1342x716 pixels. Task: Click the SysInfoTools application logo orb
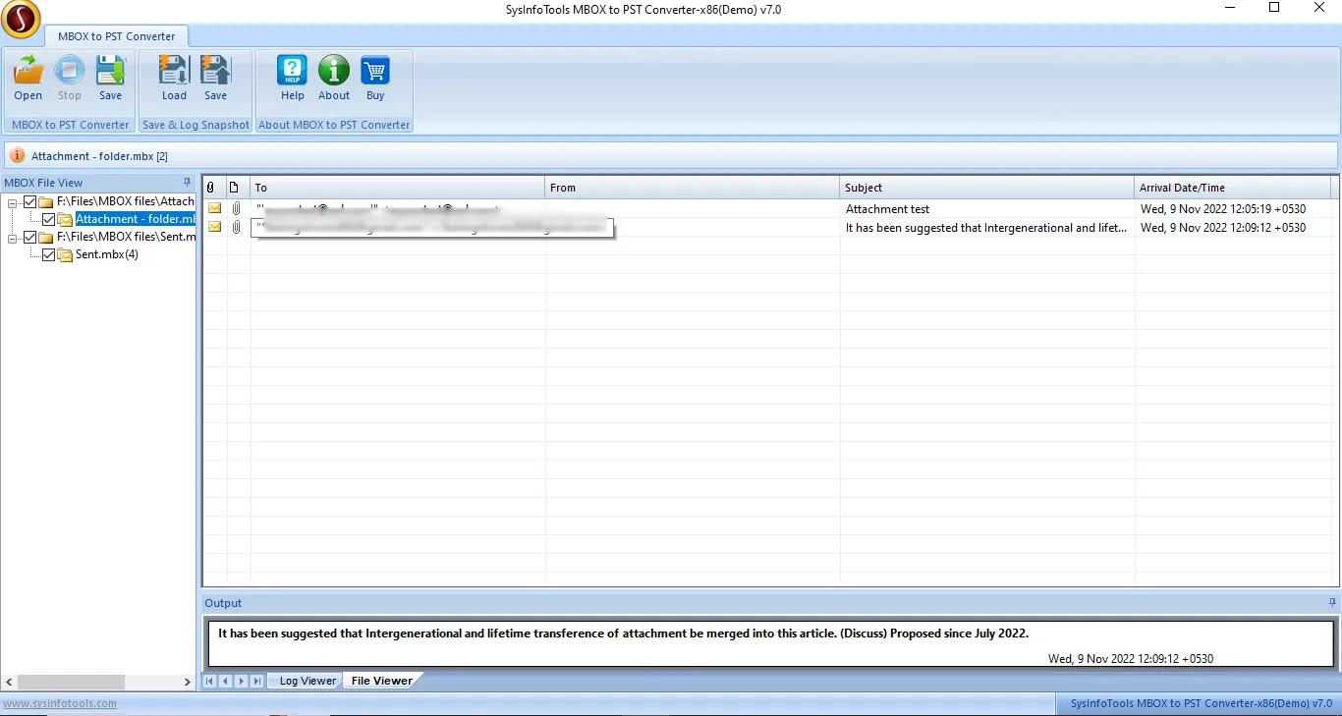coord(22,19)
